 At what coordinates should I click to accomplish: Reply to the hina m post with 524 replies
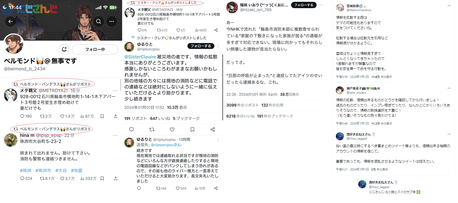[26, 178]
